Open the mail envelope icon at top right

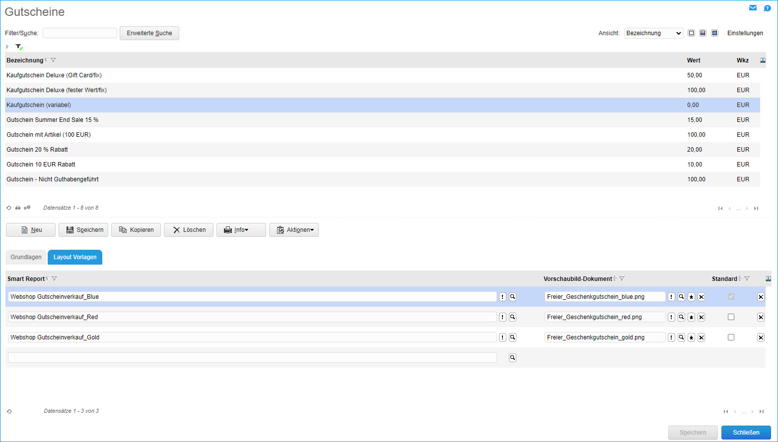pyautogui.click(x=753, y=8)
